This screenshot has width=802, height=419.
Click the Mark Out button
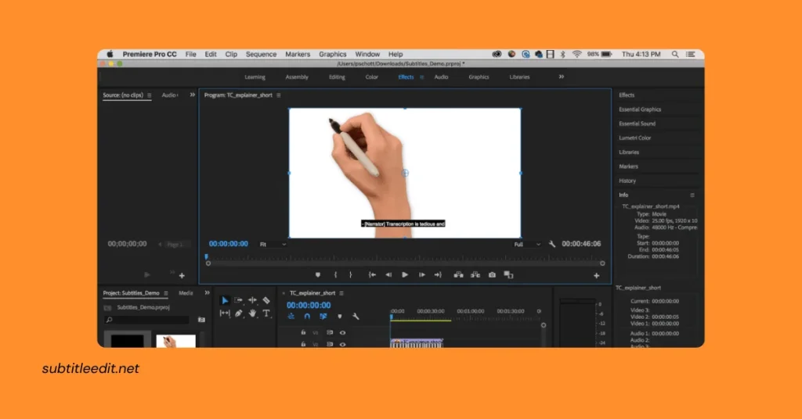tap(350, 275)
